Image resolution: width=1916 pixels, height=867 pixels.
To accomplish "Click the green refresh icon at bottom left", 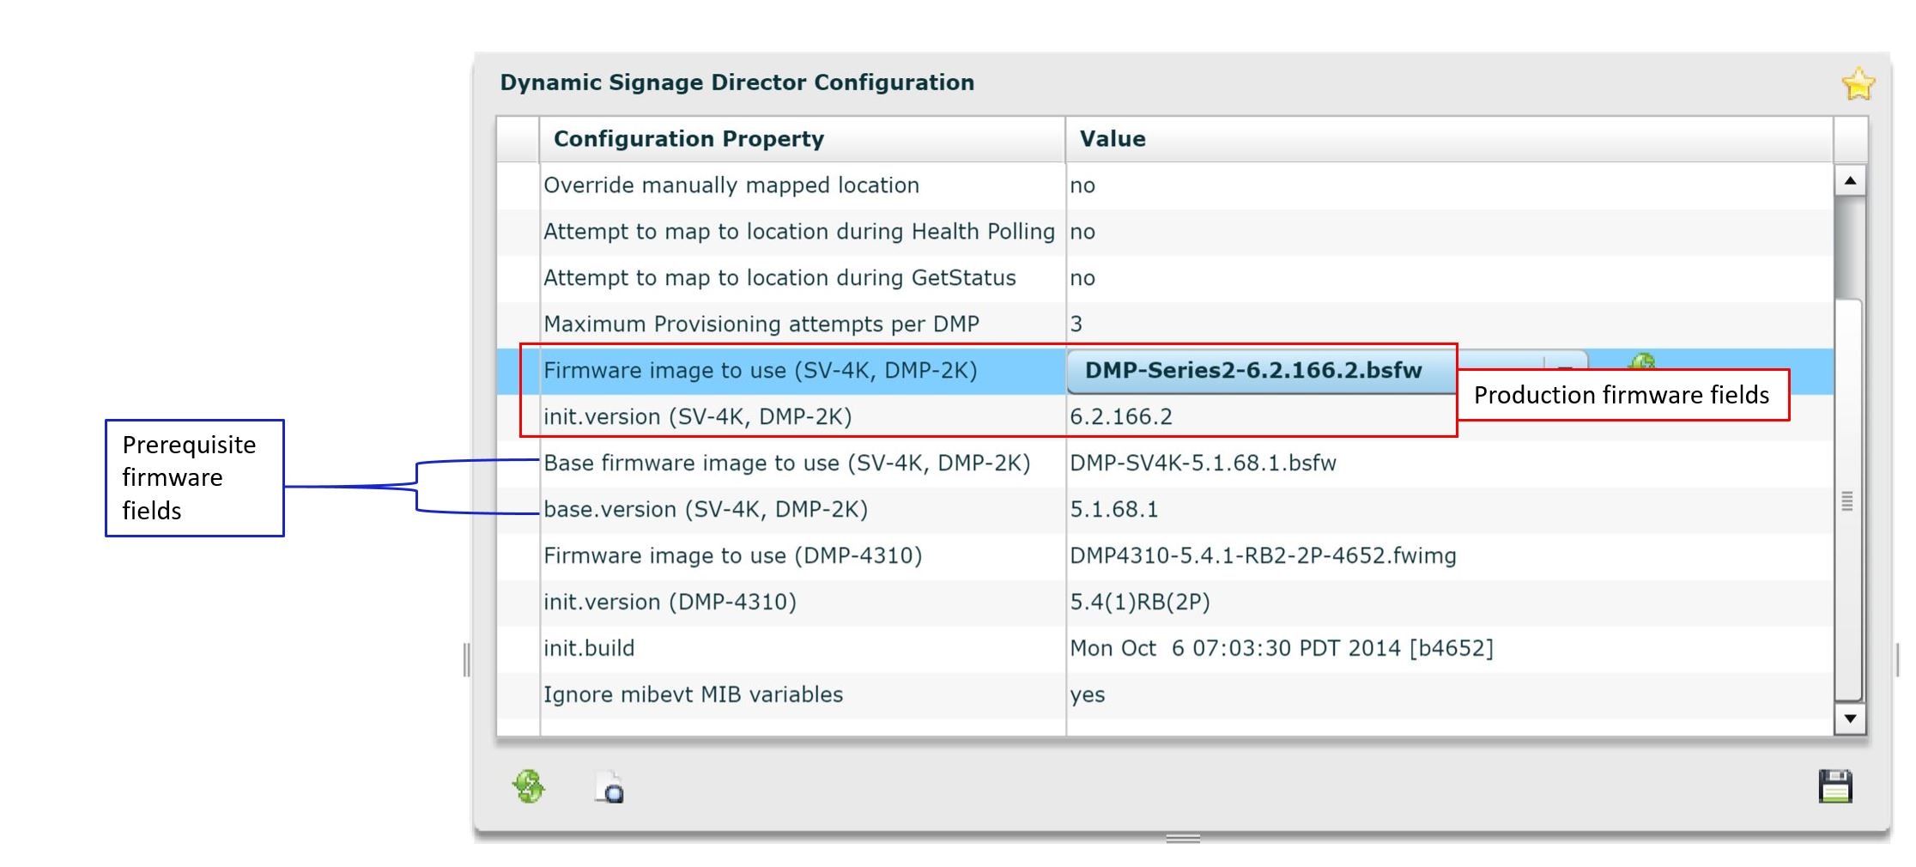I will coord(529,786).
